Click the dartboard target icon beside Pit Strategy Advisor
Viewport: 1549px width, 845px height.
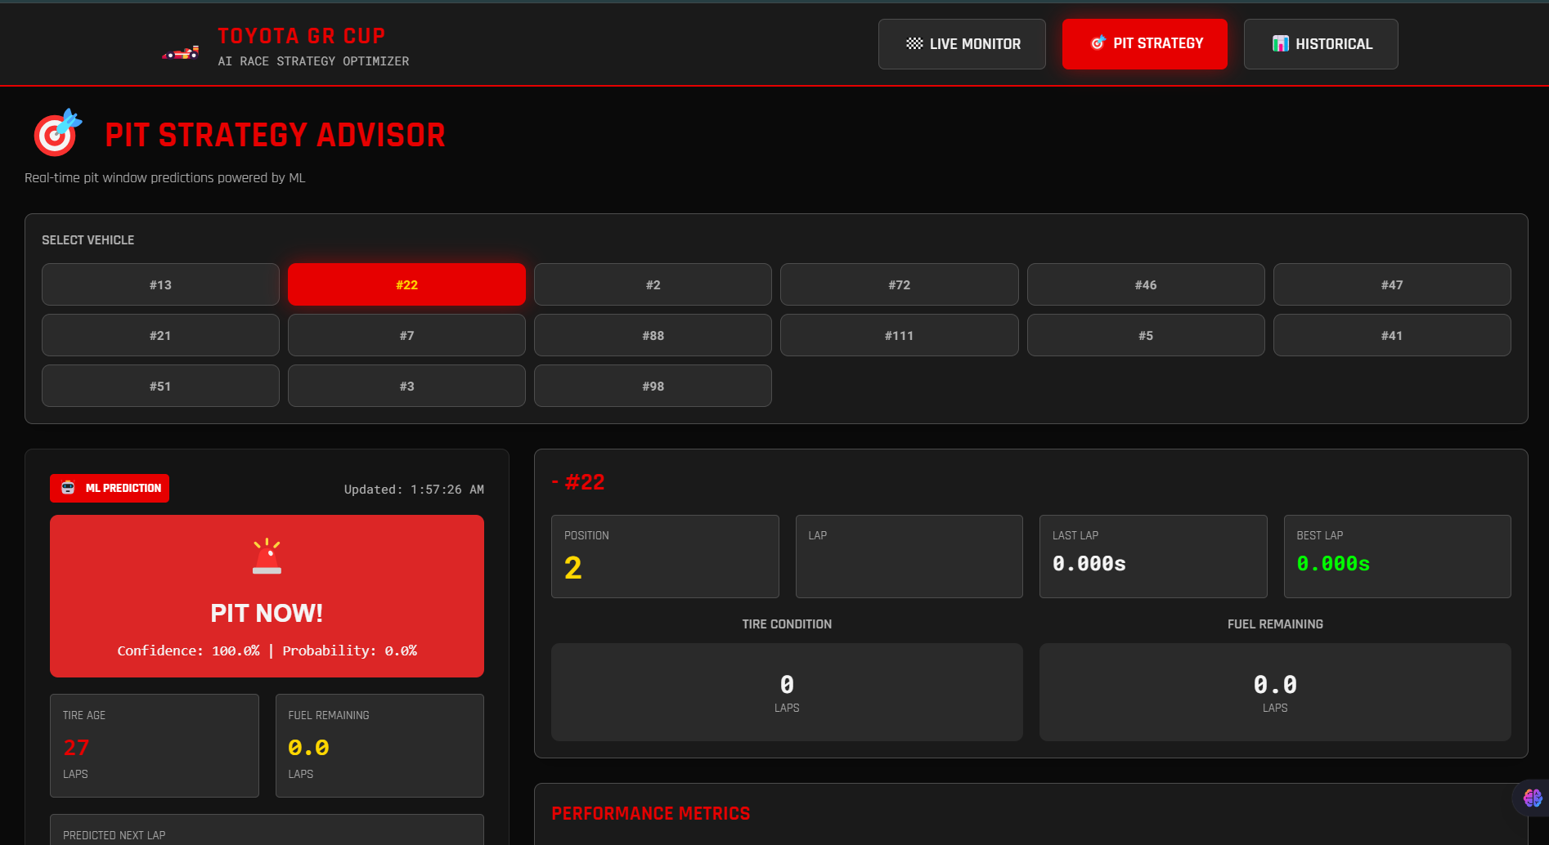point(57,132)
